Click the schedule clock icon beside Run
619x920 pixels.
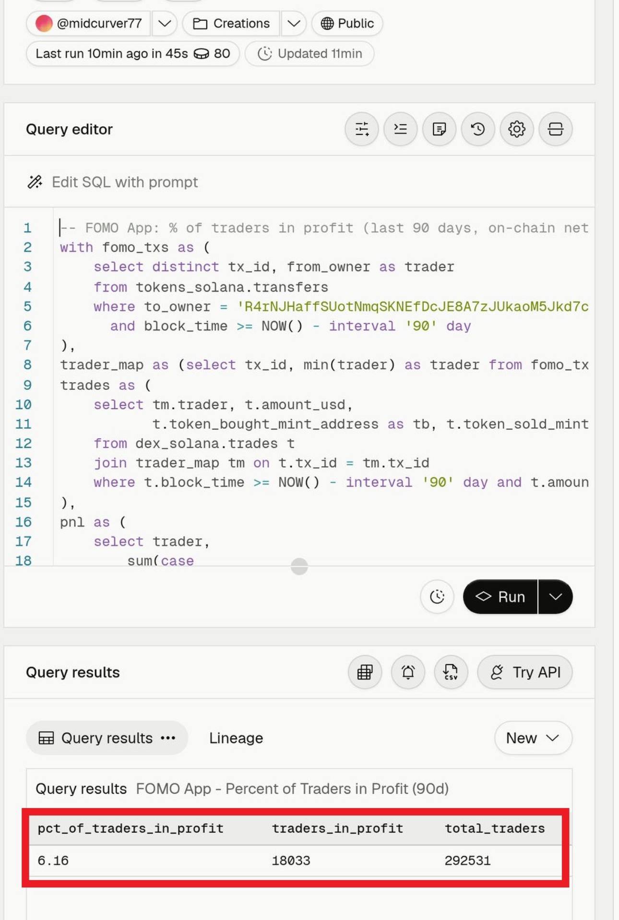click(437, 597)
